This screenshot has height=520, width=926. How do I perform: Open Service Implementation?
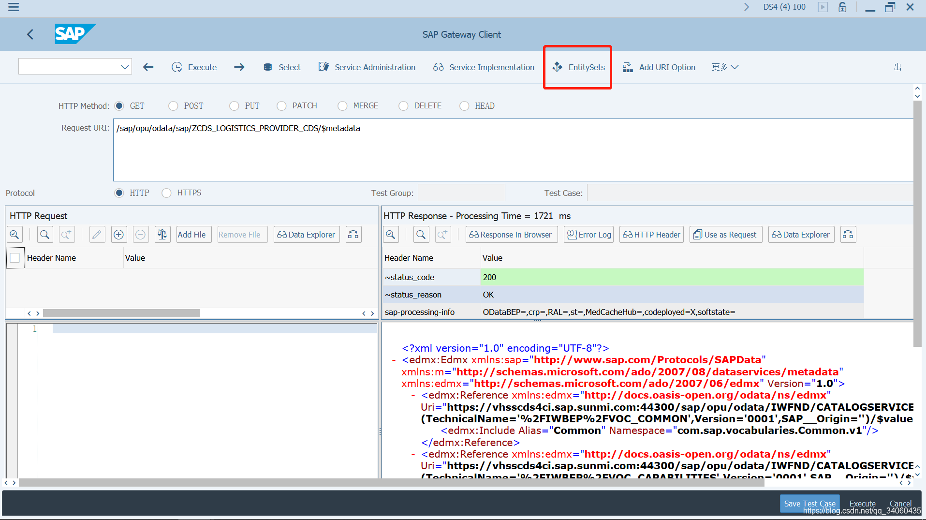(484, 67)
